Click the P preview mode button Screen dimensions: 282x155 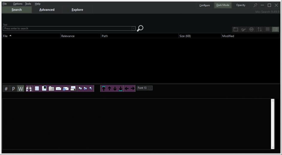(13, 88)
